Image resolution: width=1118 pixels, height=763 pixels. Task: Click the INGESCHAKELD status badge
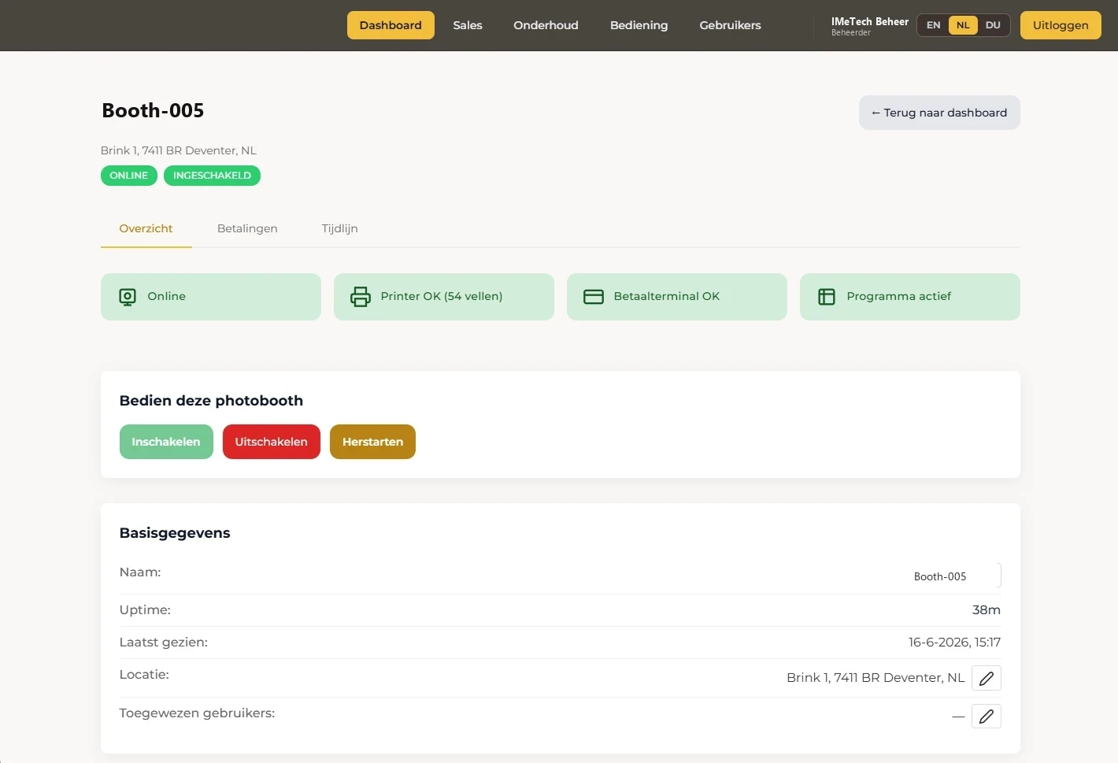pos(212,176)
